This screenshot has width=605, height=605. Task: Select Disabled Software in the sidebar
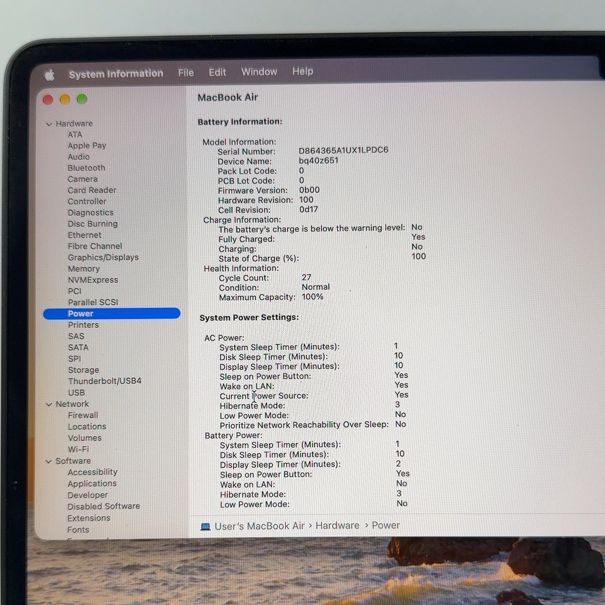click(104, 506)
